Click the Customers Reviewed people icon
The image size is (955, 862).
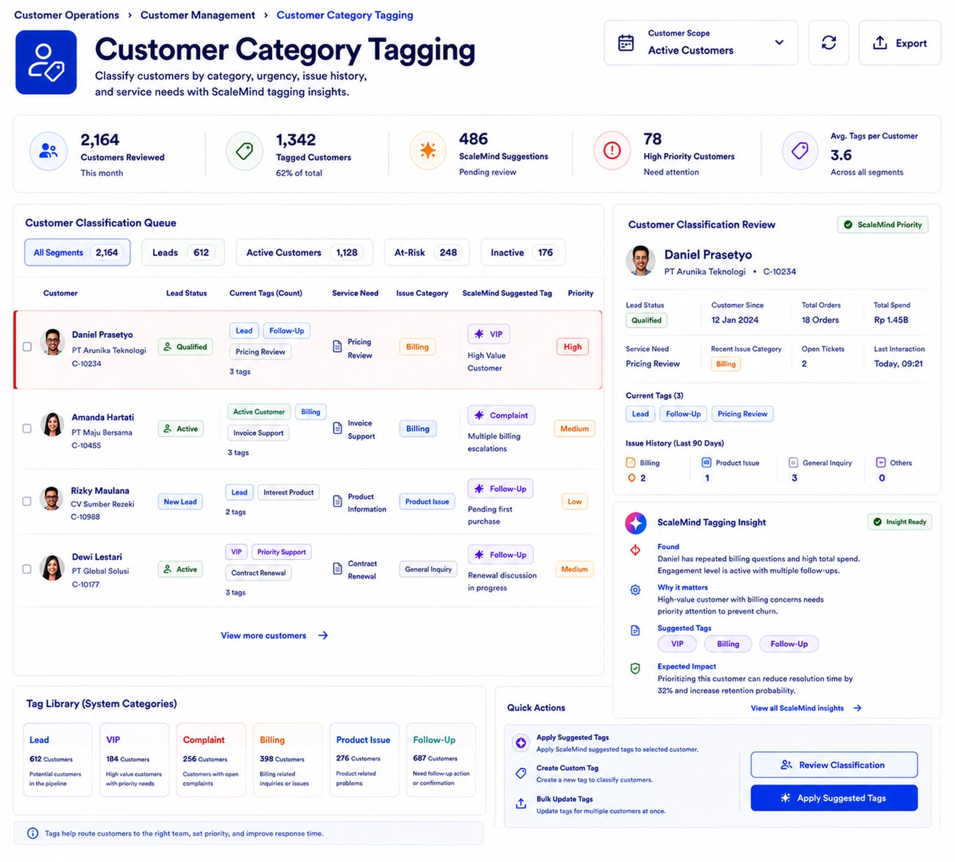48,150
